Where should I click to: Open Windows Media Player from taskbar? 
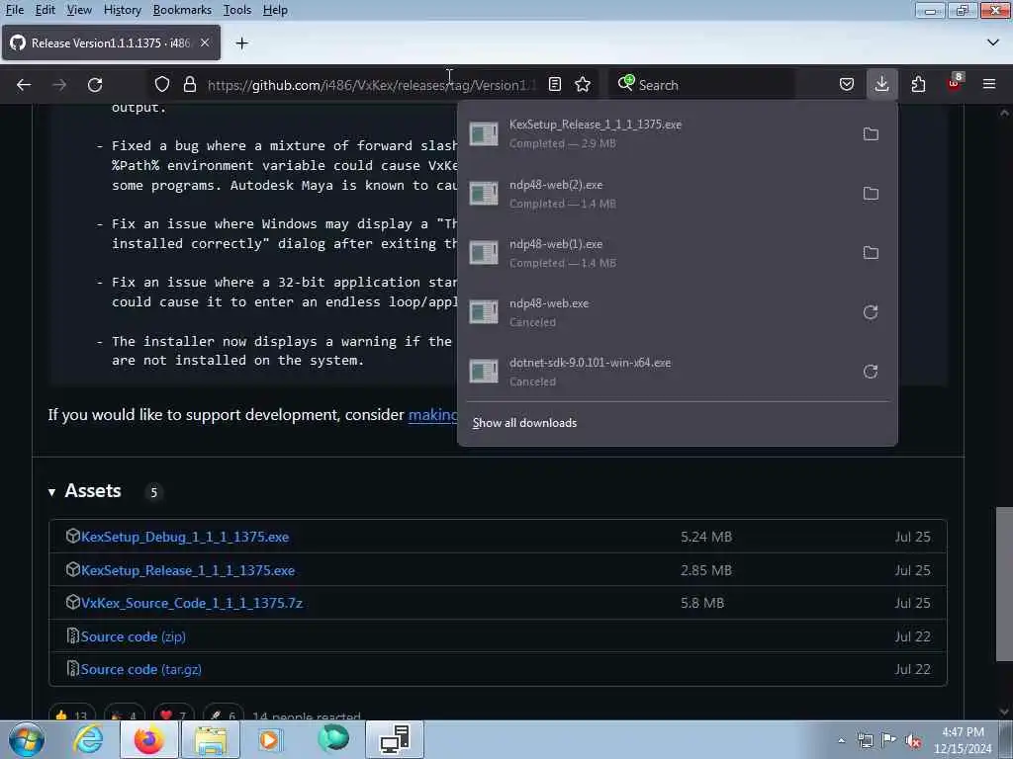269,739
